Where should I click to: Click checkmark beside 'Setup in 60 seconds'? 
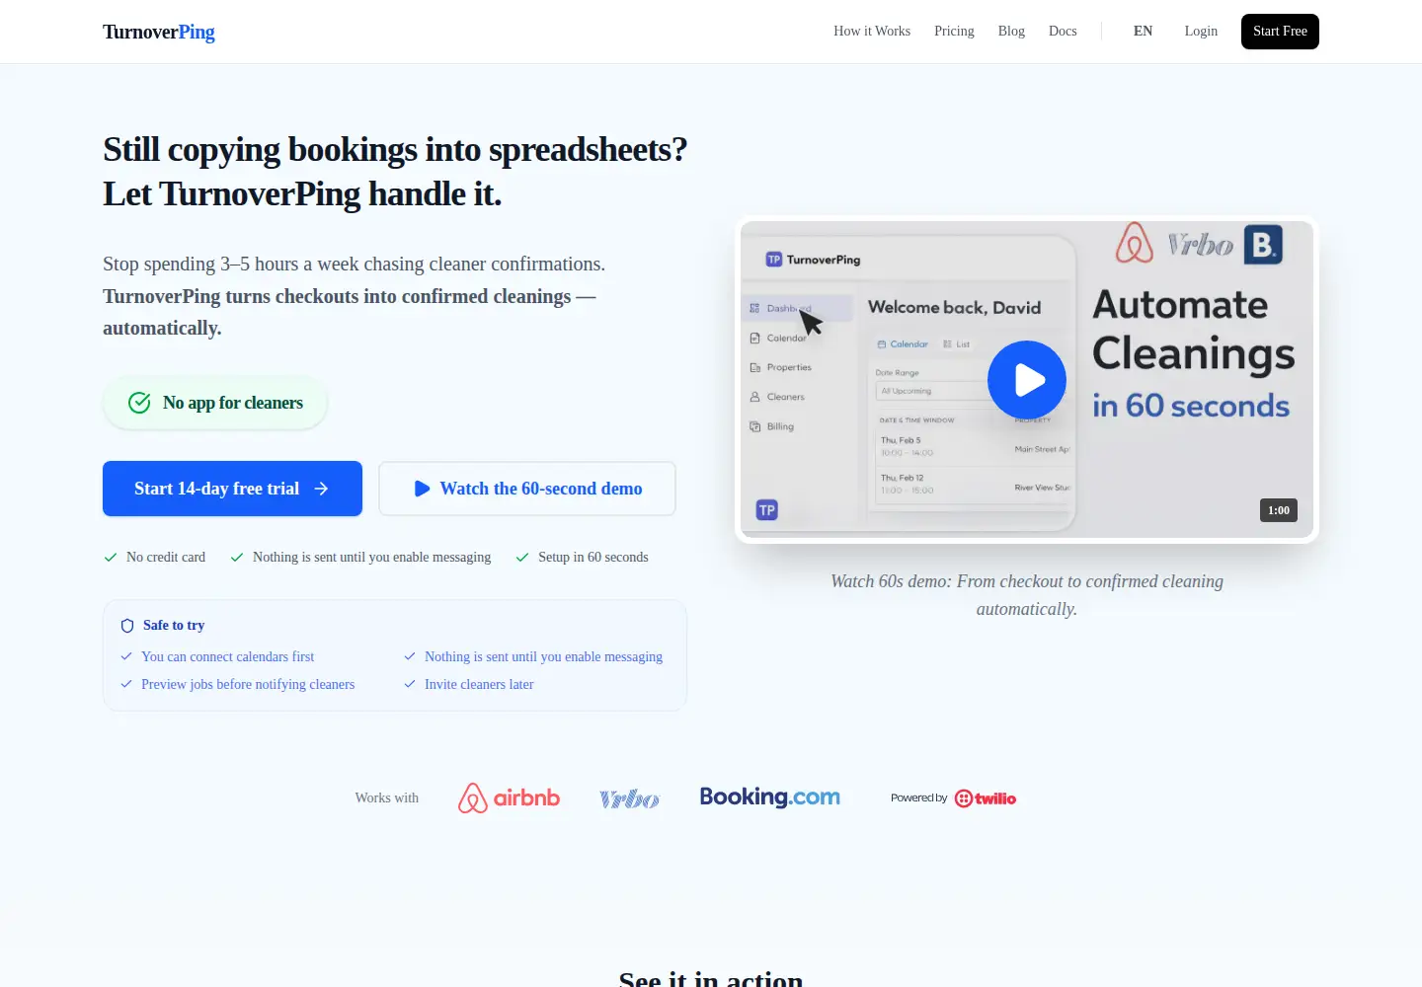(x=522, y=558)
